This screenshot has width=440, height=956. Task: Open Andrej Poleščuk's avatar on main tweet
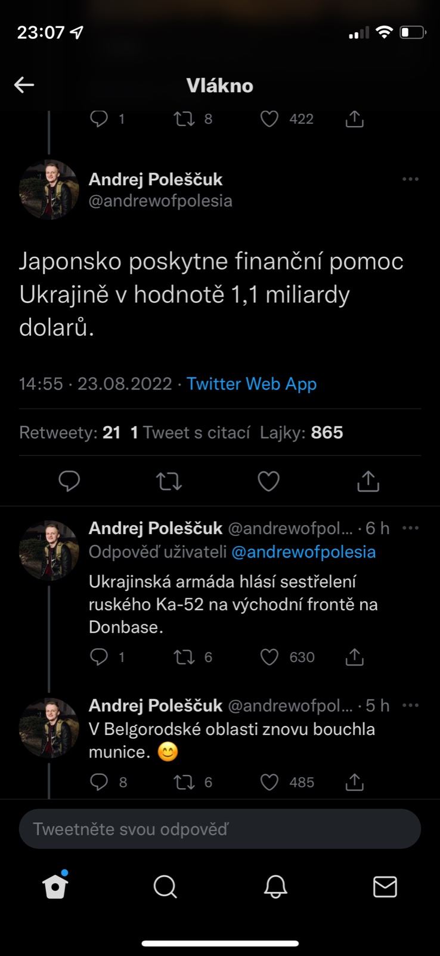click(x=49, y=190)
